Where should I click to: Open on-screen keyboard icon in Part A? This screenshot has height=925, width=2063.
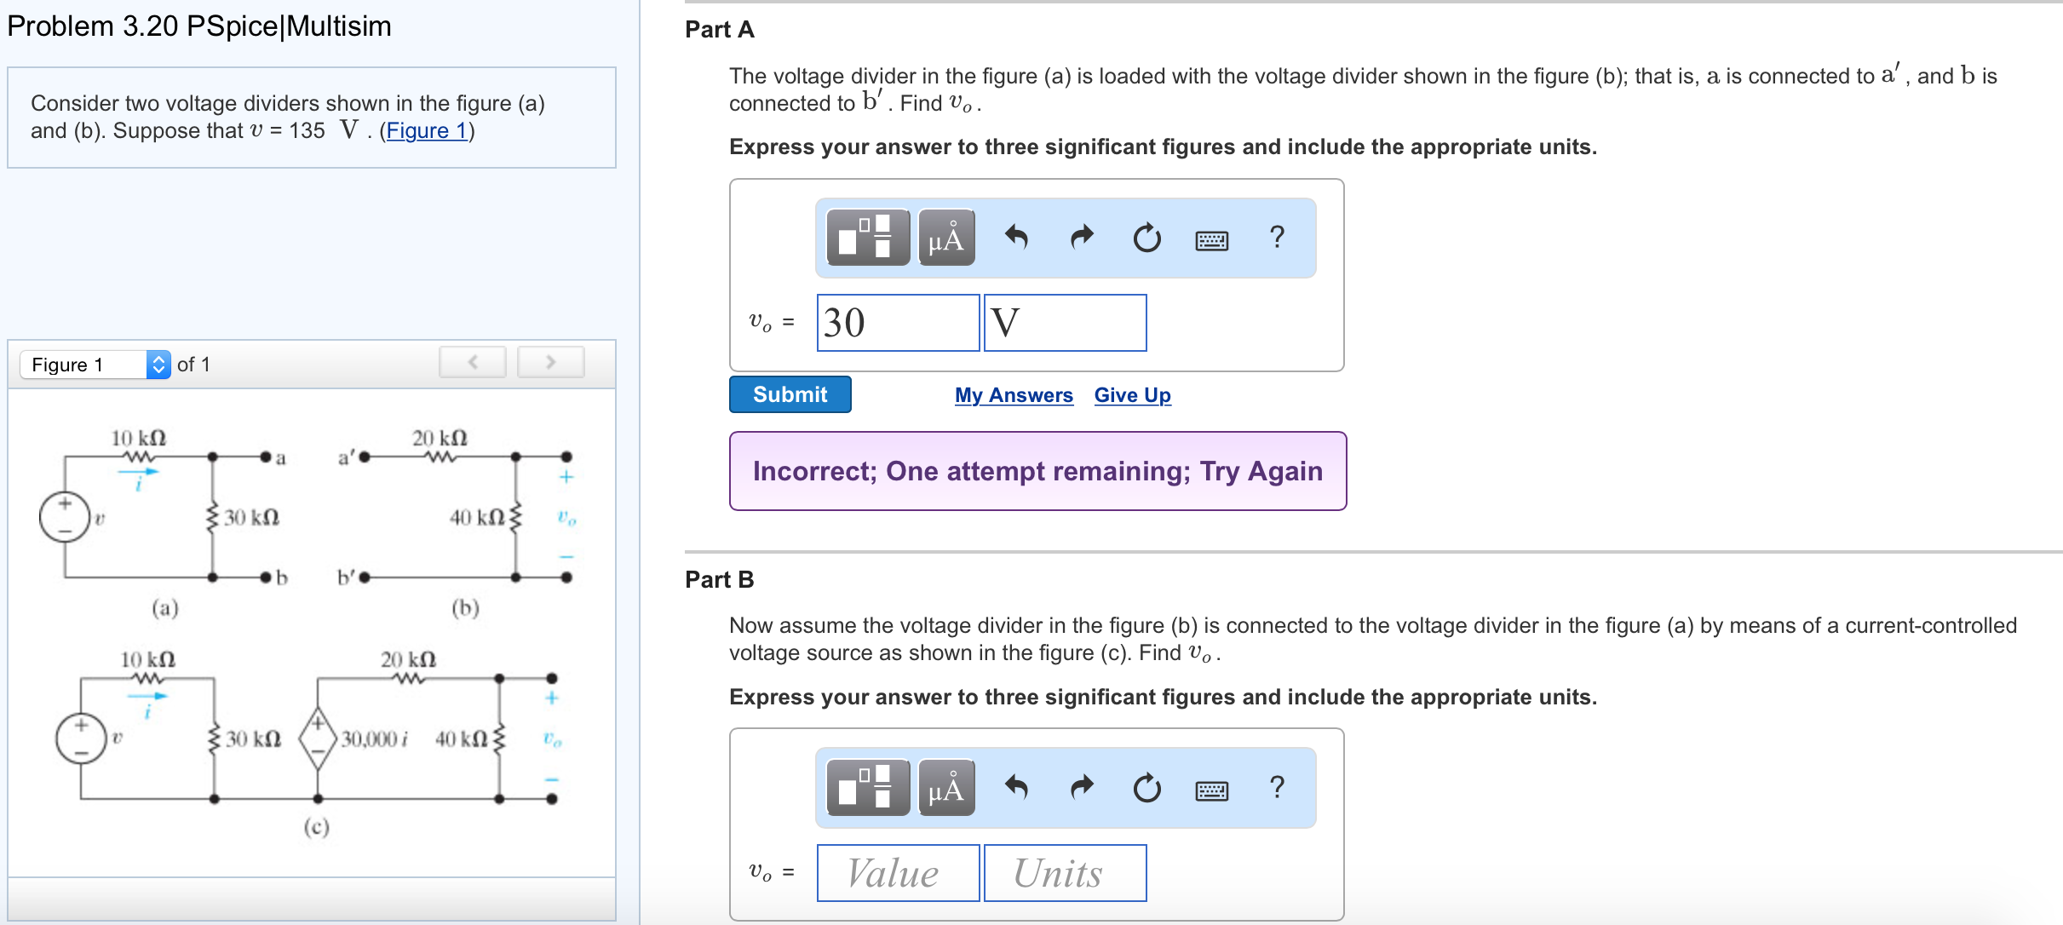tap(1212, 239)
